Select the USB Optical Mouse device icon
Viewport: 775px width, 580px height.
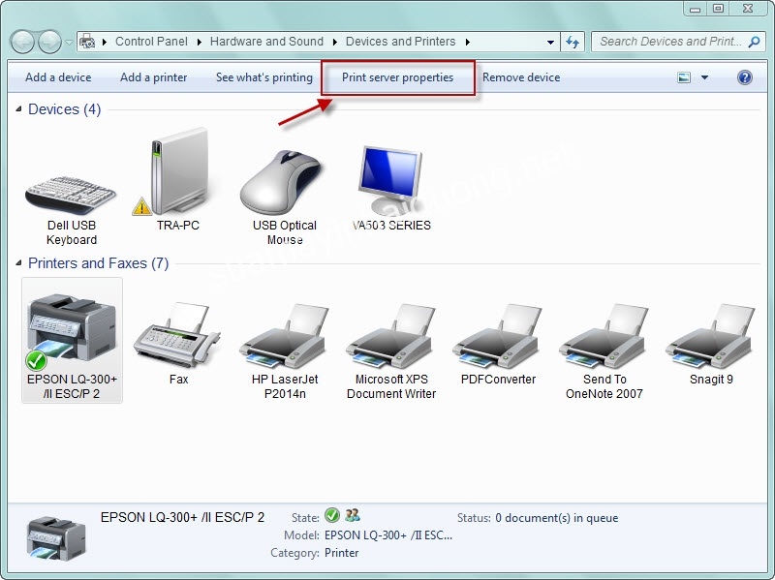pos(282,182)
